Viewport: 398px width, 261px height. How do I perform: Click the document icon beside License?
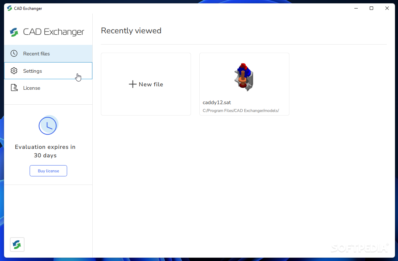(14, 88)
